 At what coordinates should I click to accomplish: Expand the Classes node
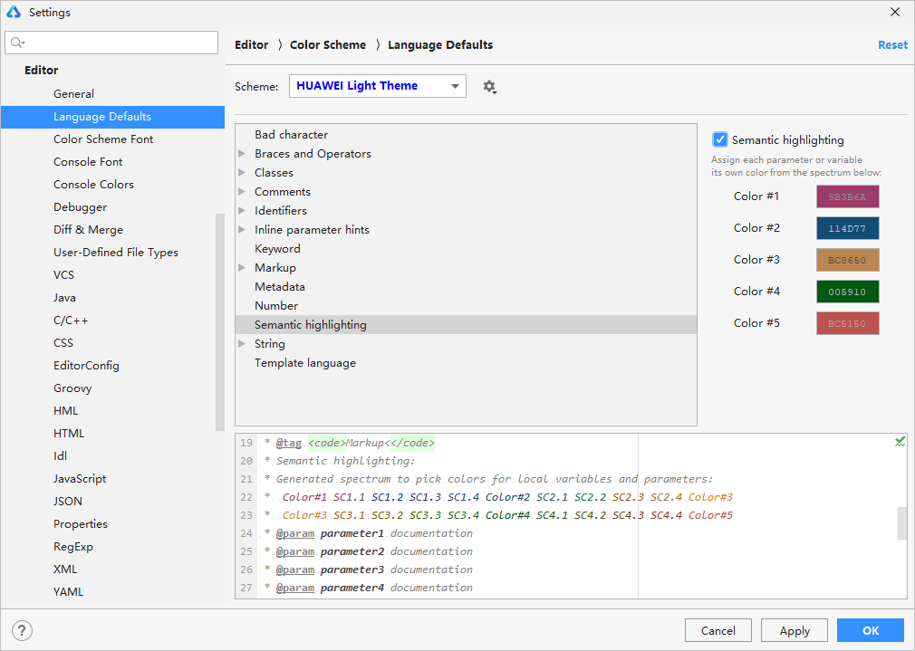tap(242, 173)
